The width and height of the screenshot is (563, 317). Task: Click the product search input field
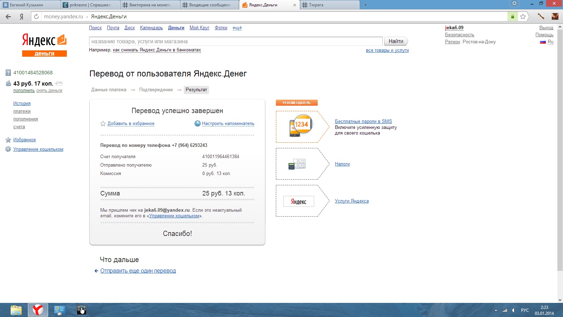coord(236,42)
